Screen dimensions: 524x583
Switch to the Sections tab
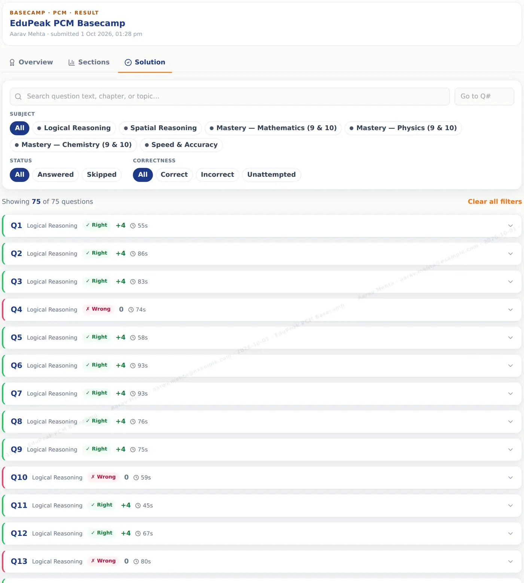[89, 62]
